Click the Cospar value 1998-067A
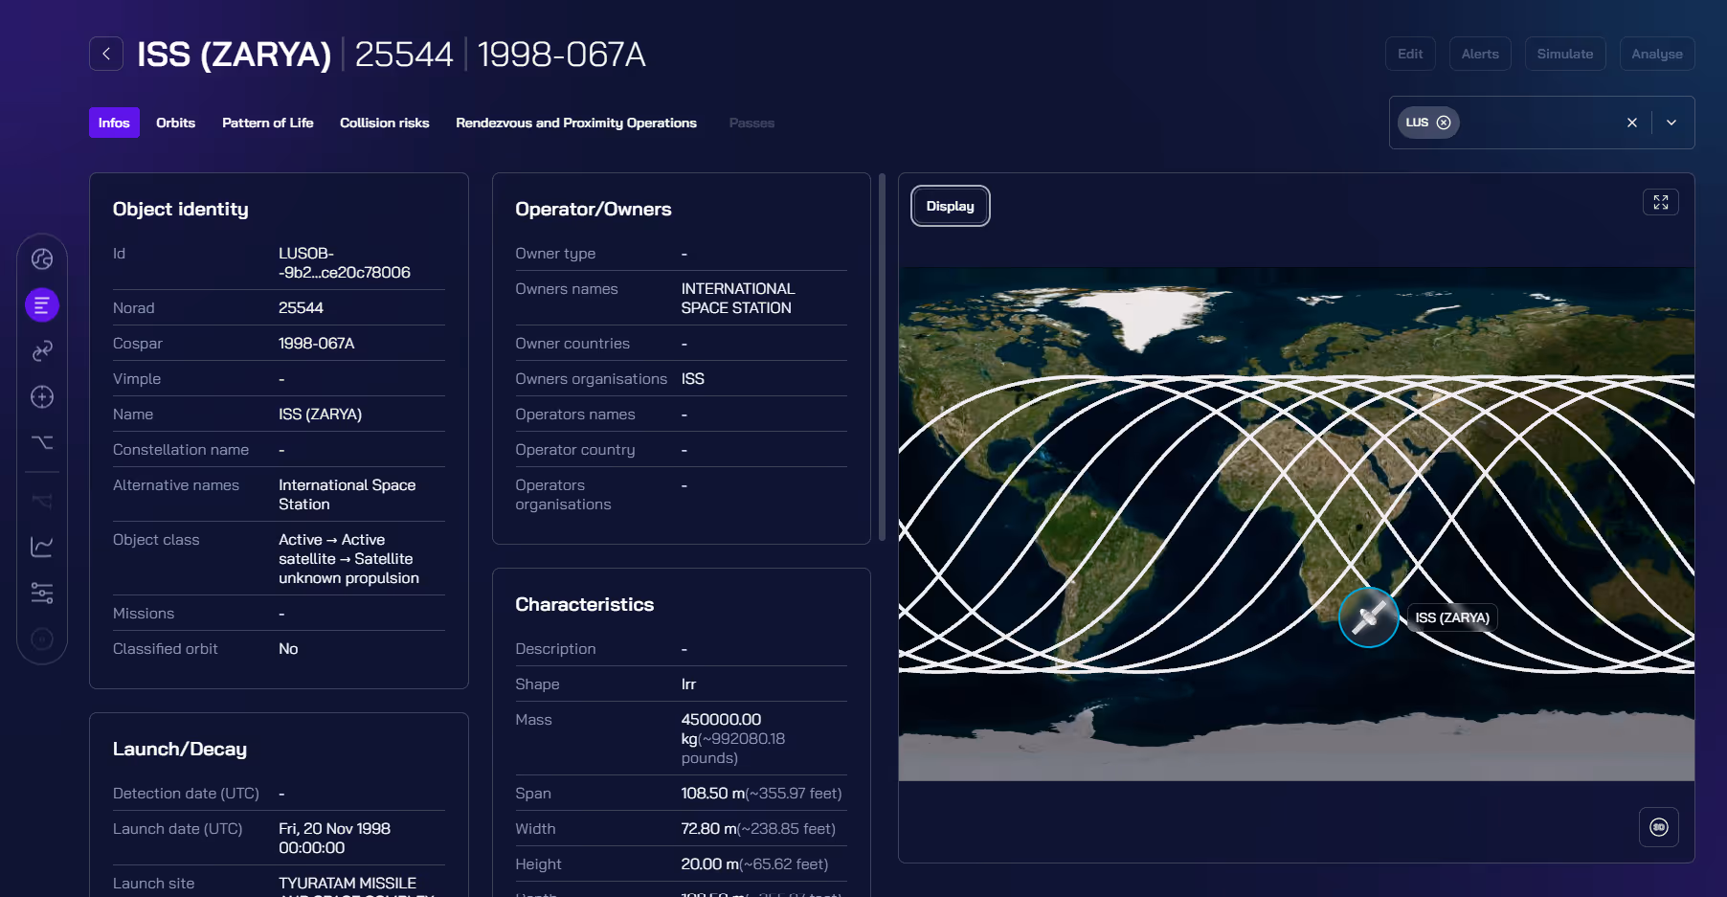This screenshot has width=1727, height=897. coord(316,343)
